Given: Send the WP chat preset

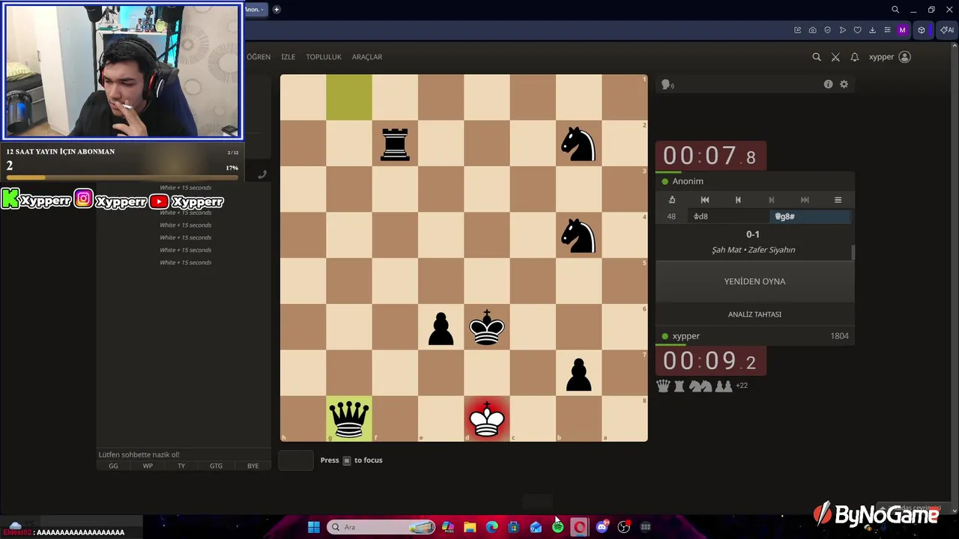Looking at the screenshot, I should pyautogui.click(x=148, y=466).
